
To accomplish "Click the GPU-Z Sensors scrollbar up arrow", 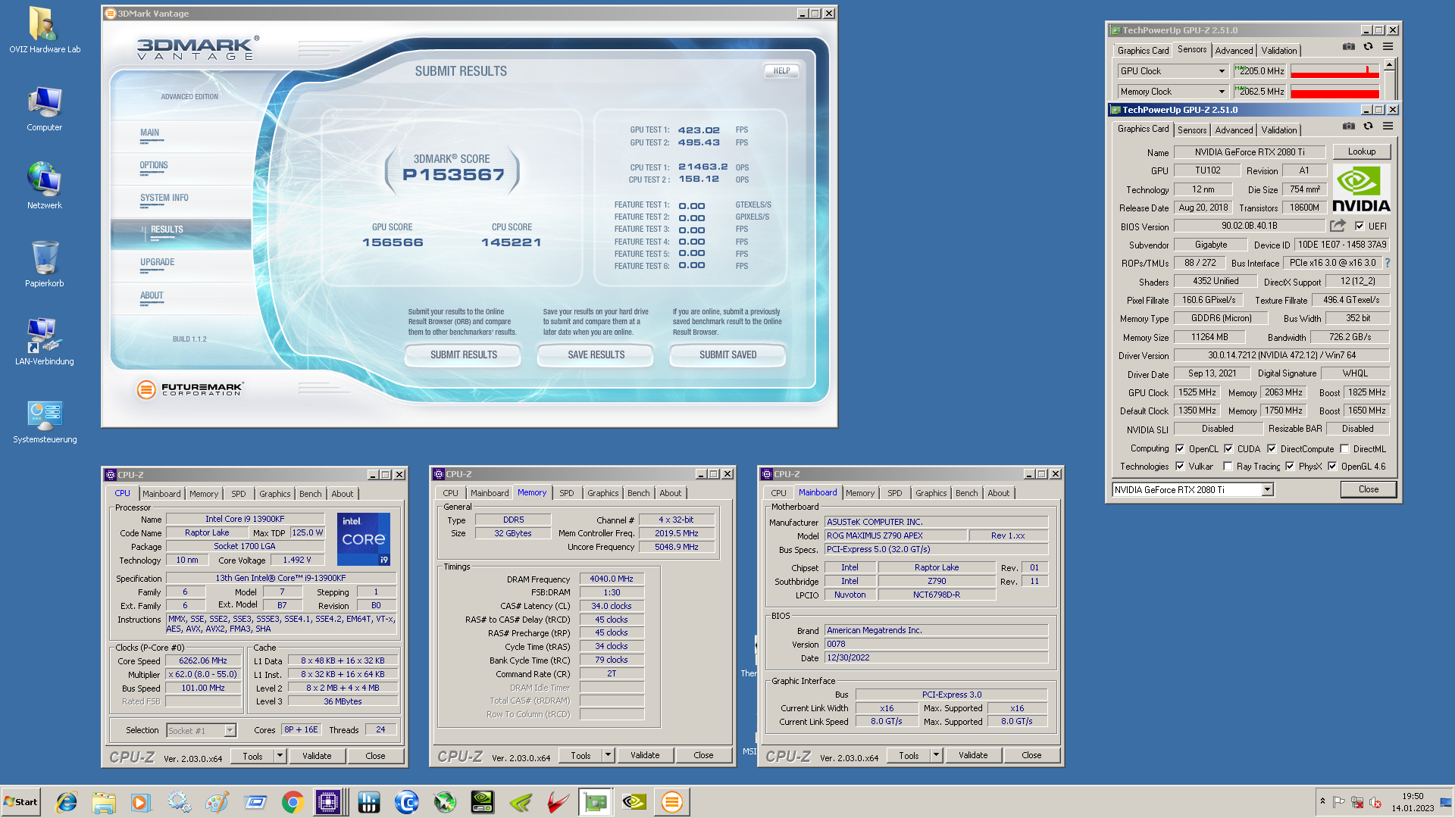I will (1389, 65).
